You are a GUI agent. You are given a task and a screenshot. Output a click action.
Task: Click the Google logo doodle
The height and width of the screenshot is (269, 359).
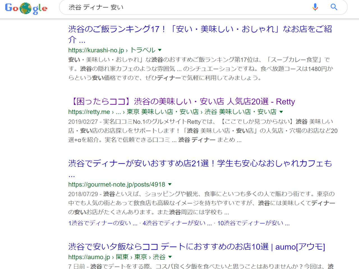(26, 8)
